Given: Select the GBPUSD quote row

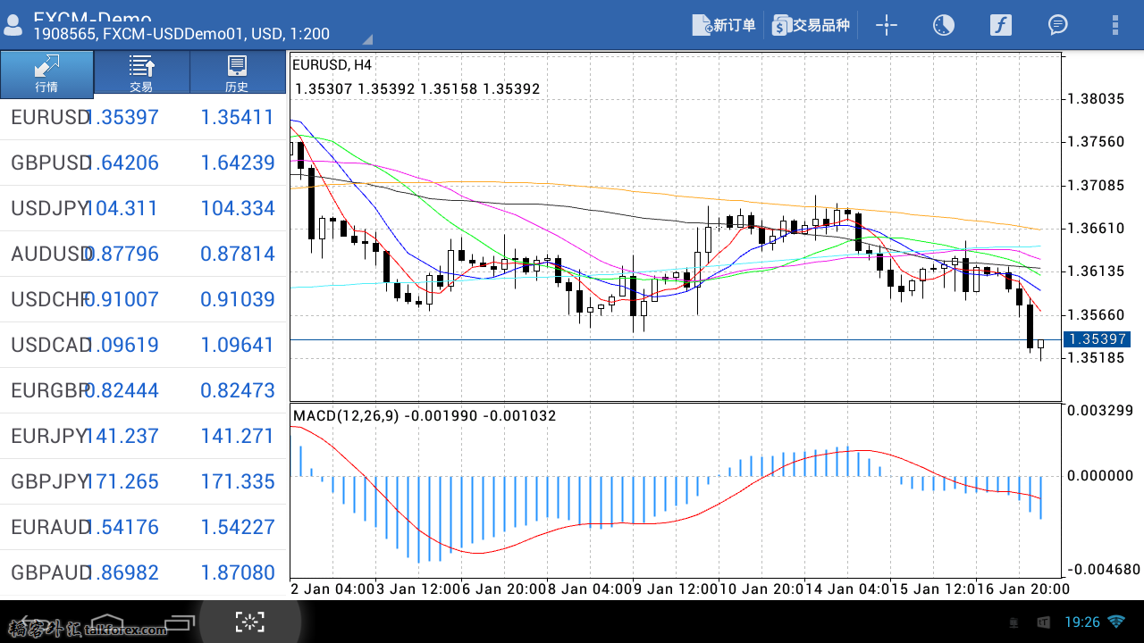Looking at the screenshot, I should [x=143, y=163].
